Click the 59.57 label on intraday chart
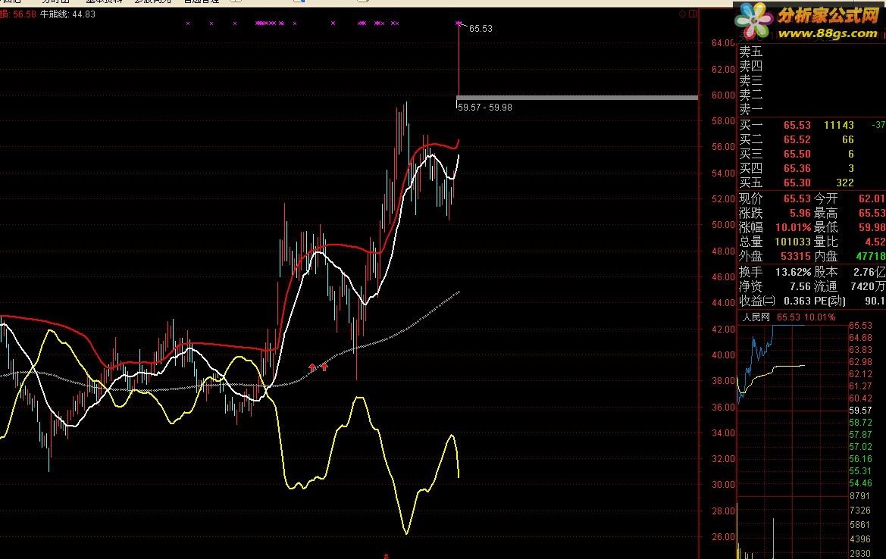The width and height of the screenshot is (886, 559). 860,411
